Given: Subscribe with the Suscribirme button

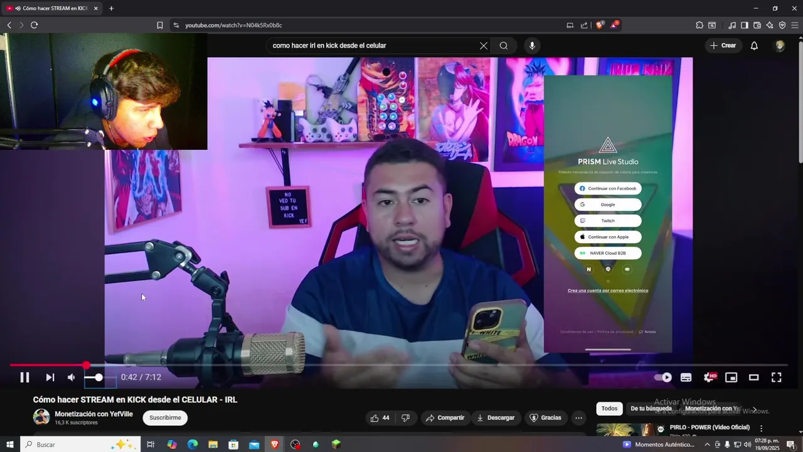Looking at the screenshot, I should coord(165,417).
